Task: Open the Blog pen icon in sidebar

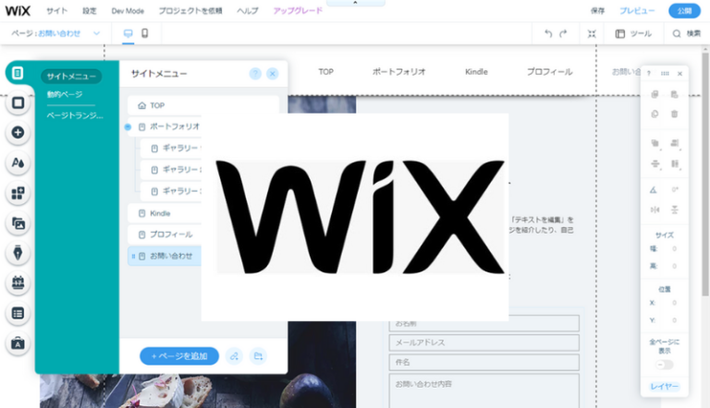Action: (18, 253)
